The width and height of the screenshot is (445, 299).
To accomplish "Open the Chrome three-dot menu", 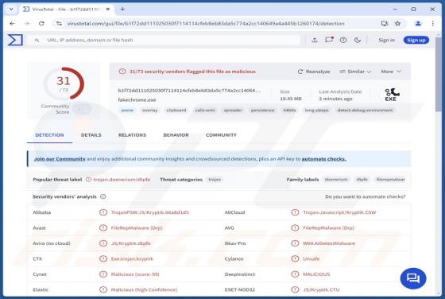I will click(433, 24).
